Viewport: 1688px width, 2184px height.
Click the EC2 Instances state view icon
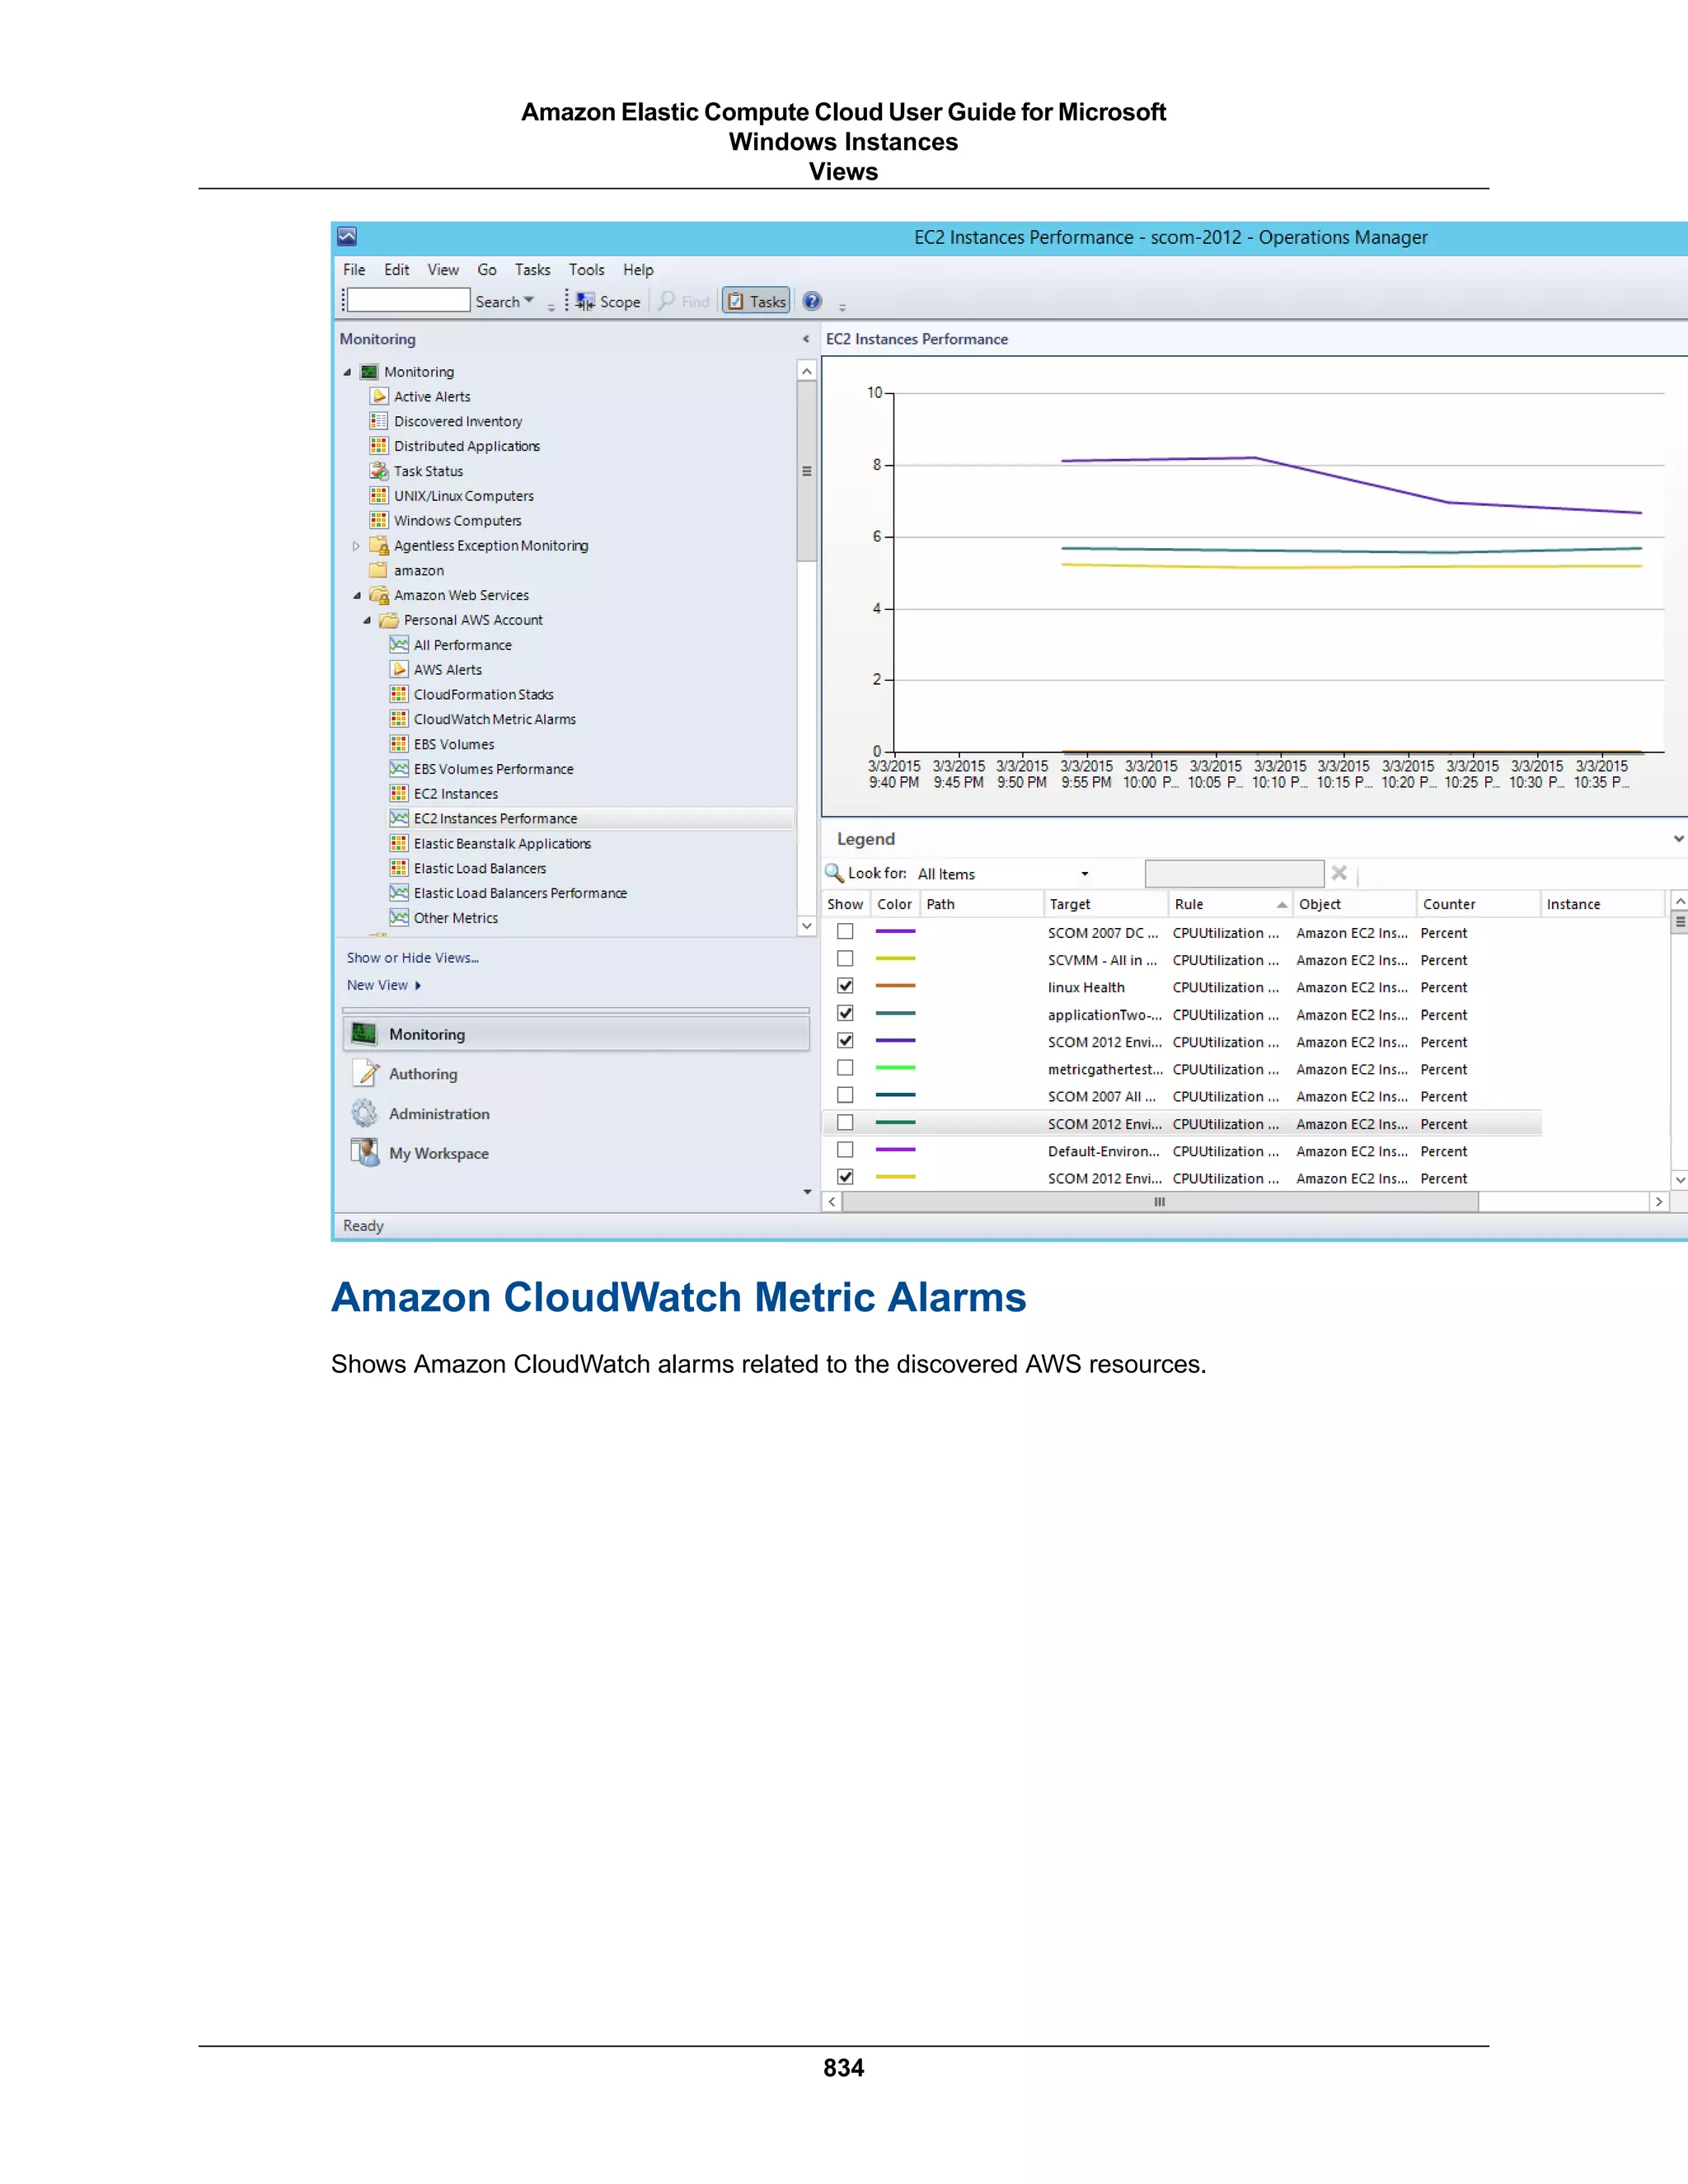coord(399,794)
